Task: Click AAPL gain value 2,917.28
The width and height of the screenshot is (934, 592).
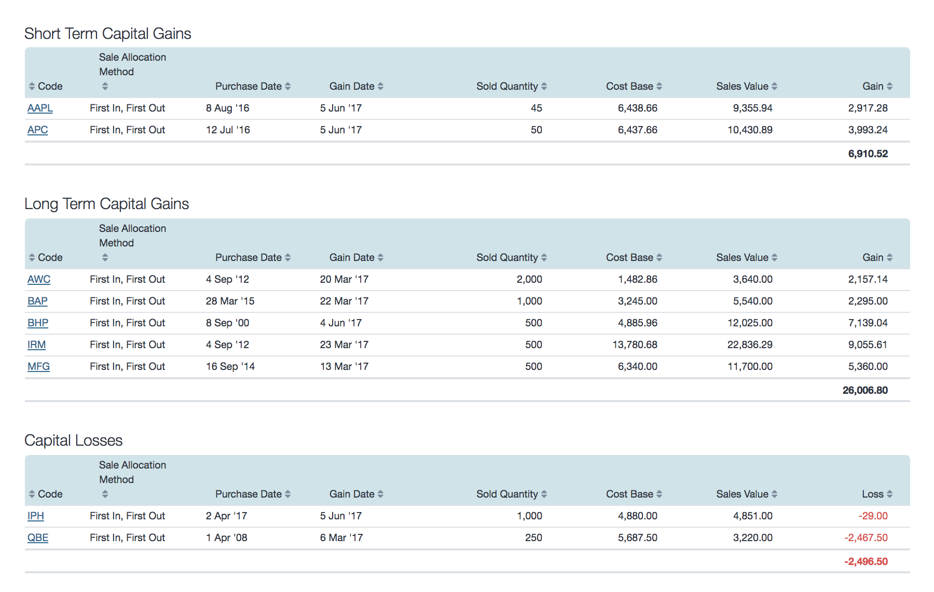Action: click(x=868, y=108)
